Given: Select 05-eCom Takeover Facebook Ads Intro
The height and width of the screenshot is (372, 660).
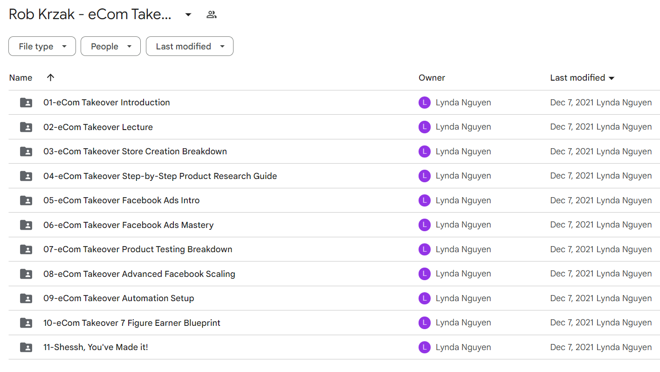Looking at the screenshot, I should coord(122,200).
